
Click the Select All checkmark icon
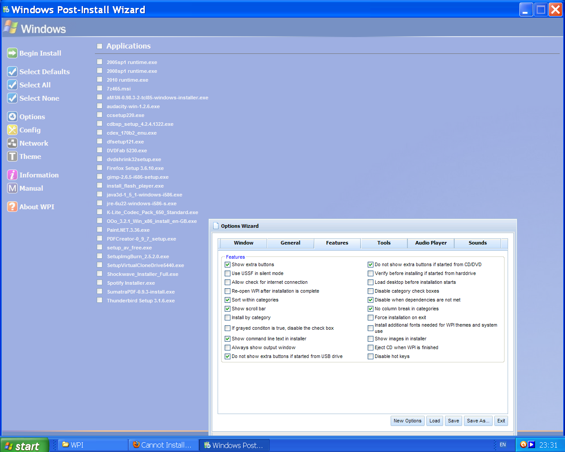(12, 85)
